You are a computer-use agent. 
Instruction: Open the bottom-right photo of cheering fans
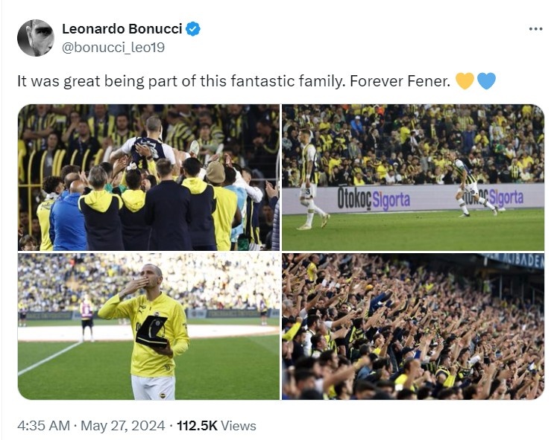click(413, 326)
